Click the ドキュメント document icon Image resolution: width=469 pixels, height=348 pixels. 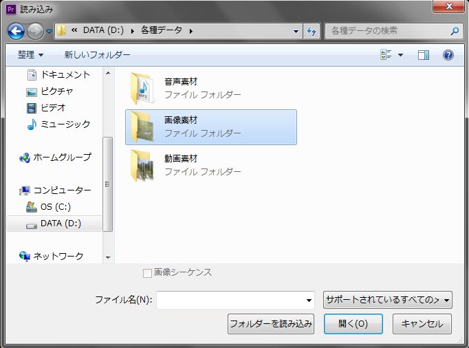point(32,75)
